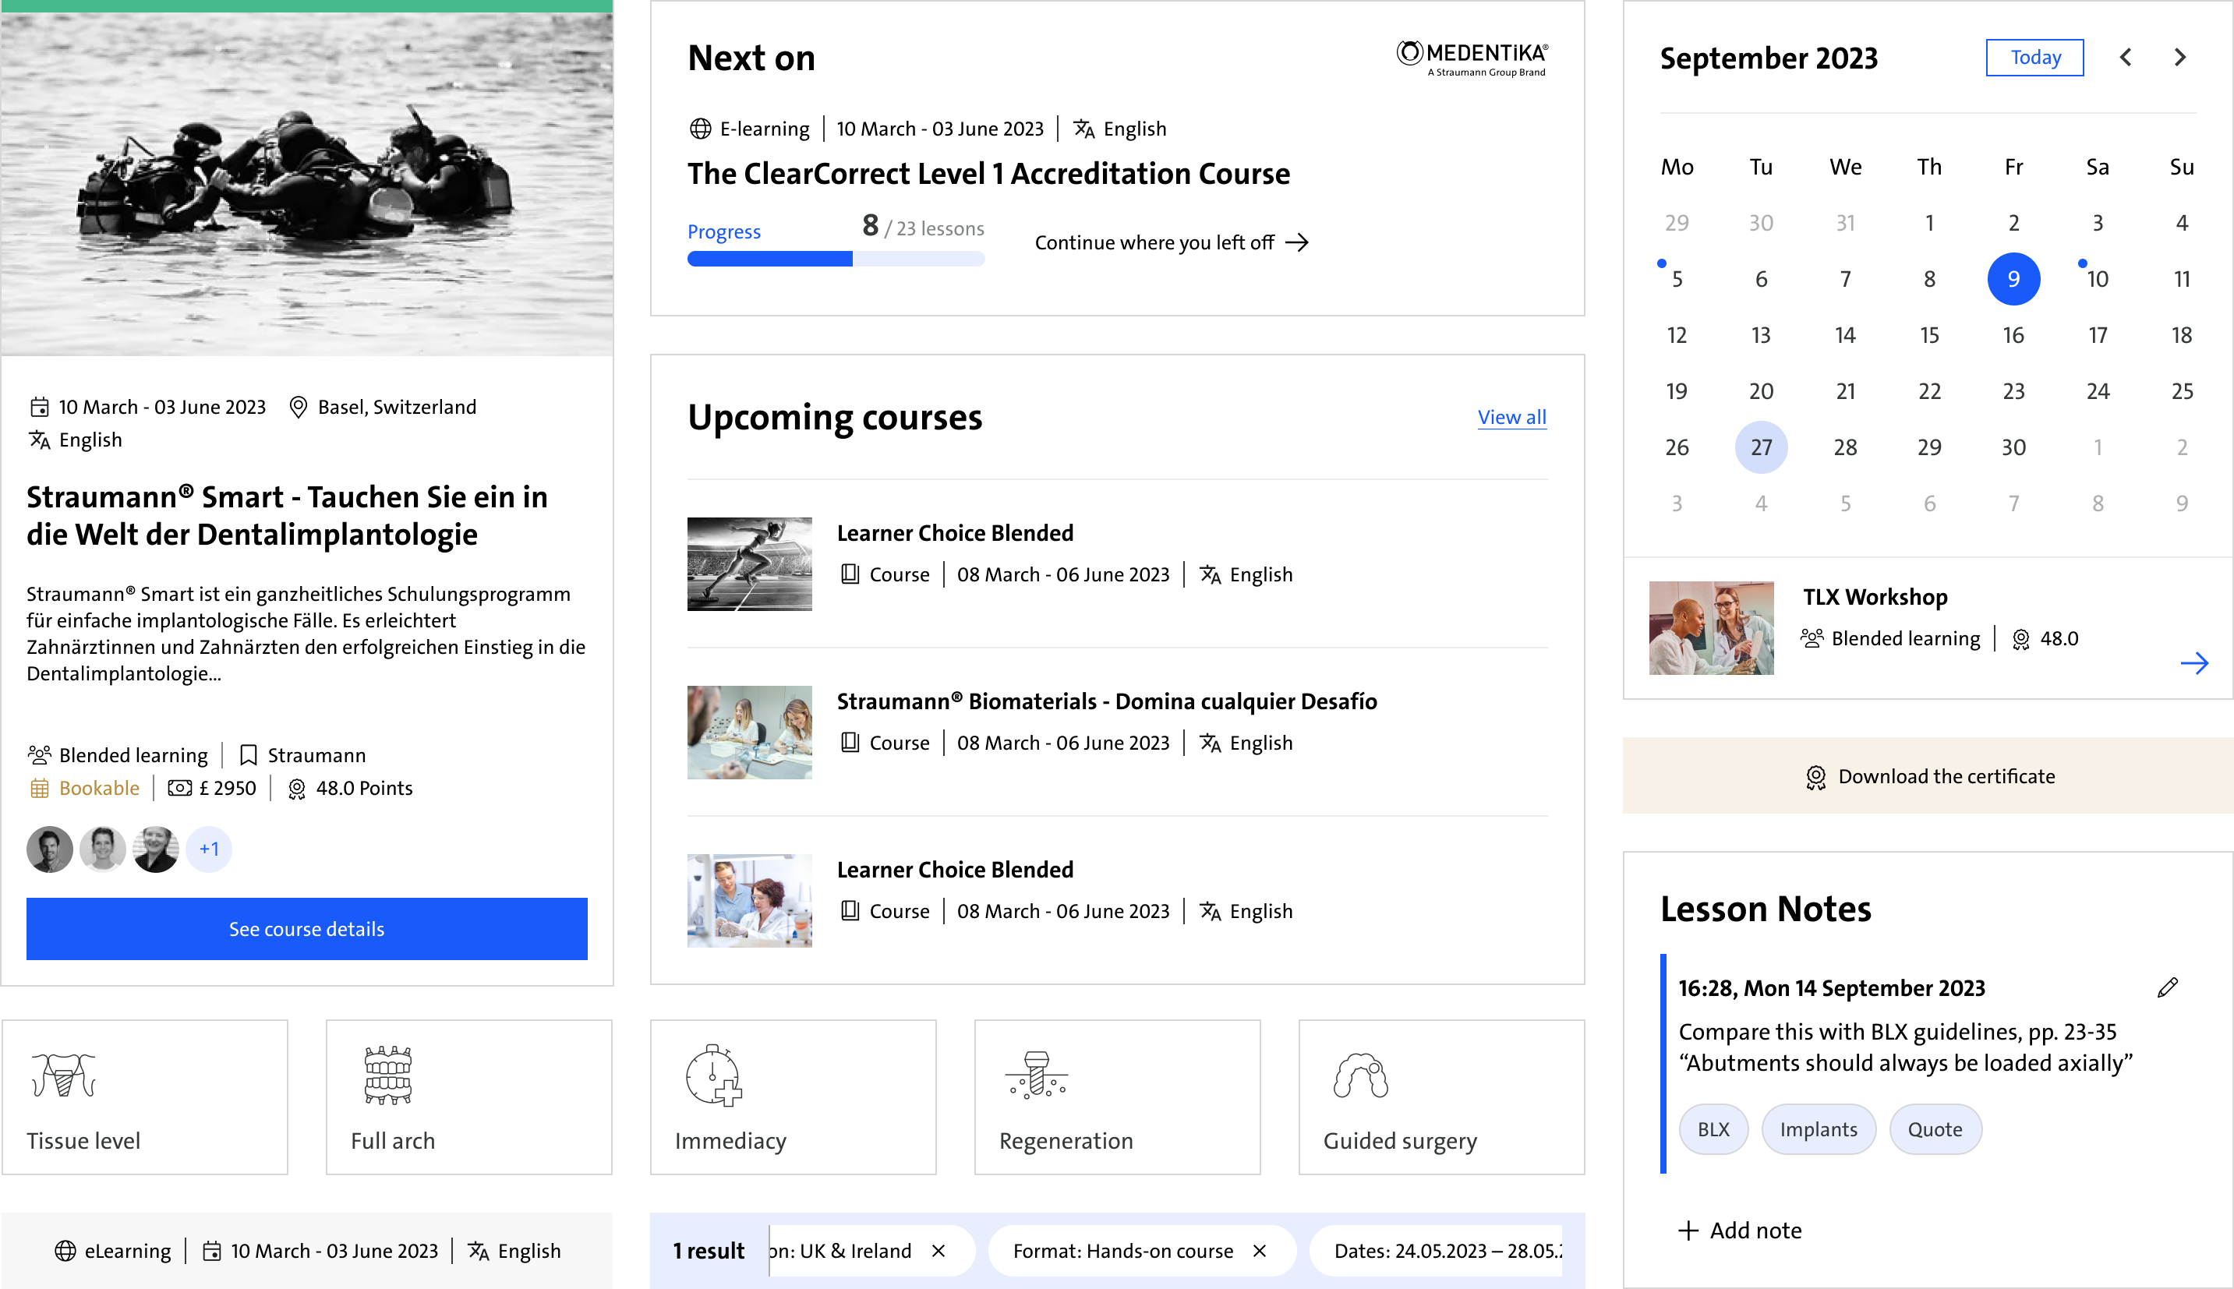
Task: Open Straumann Biomaterials - Domina cualquier Desafío title
Action: point(1107,701)
